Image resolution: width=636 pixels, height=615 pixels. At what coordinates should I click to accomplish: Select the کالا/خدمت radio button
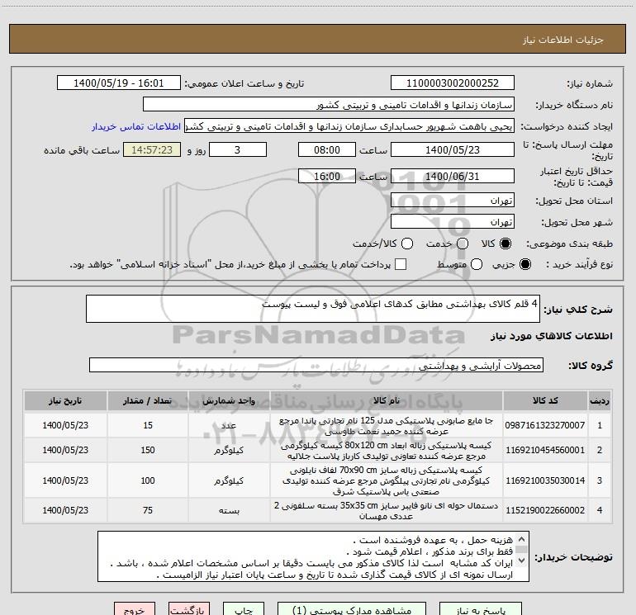click(x=407, y=244)
